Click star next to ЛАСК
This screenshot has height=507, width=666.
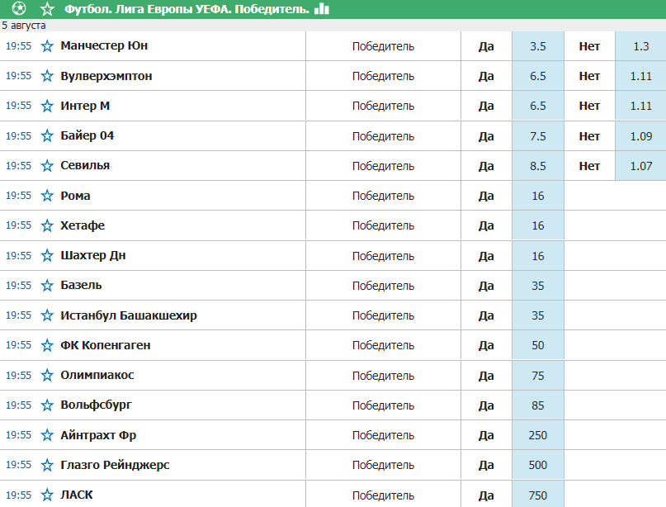tap(47, 495)
